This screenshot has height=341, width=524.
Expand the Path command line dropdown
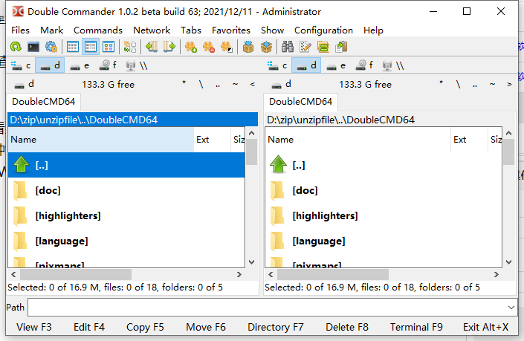511,308
